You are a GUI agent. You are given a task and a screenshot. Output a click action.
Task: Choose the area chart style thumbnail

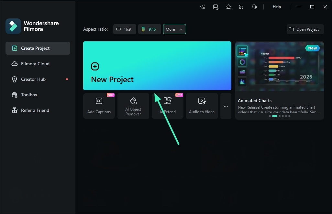[242, 71]
